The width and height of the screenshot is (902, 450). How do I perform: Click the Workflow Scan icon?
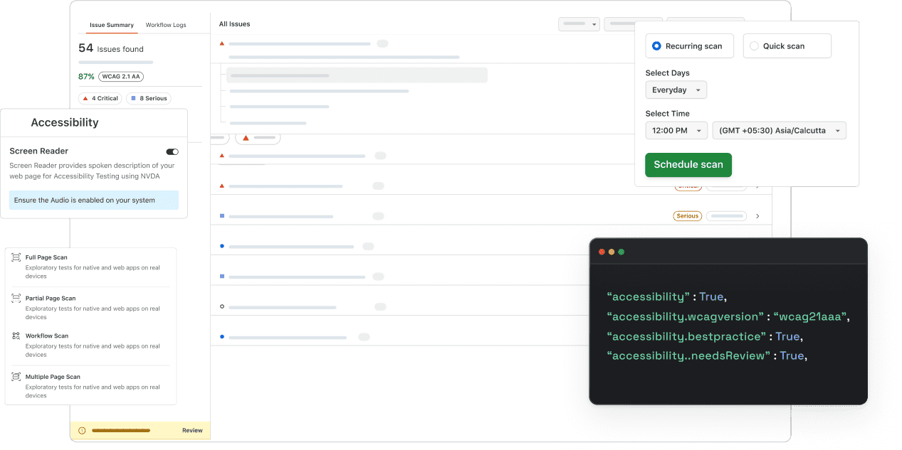(16, 336)
